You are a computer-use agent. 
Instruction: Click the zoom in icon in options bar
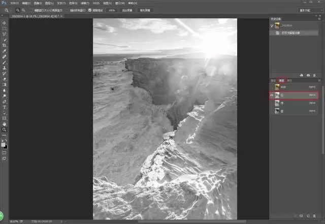click(x=17, y=10)
